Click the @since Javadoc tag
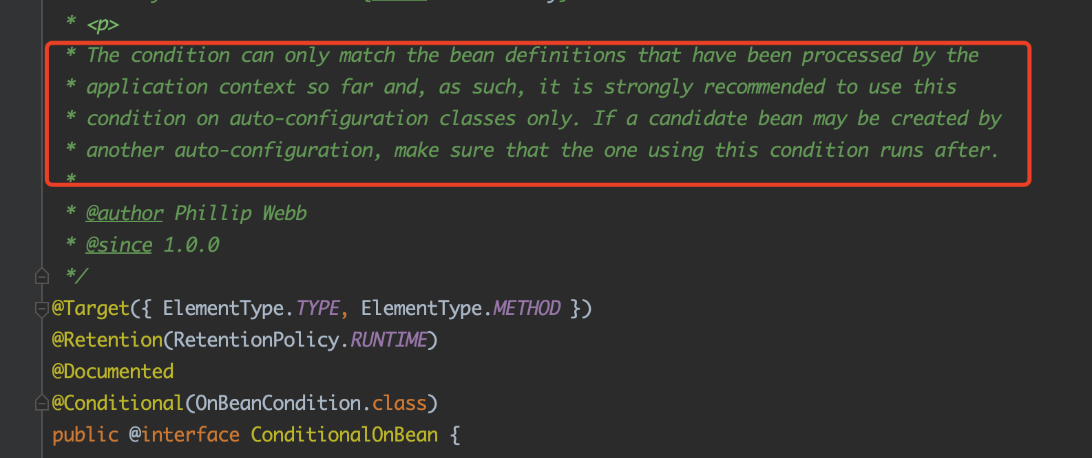The image size is (1092, 458). [x=119, y=245]
